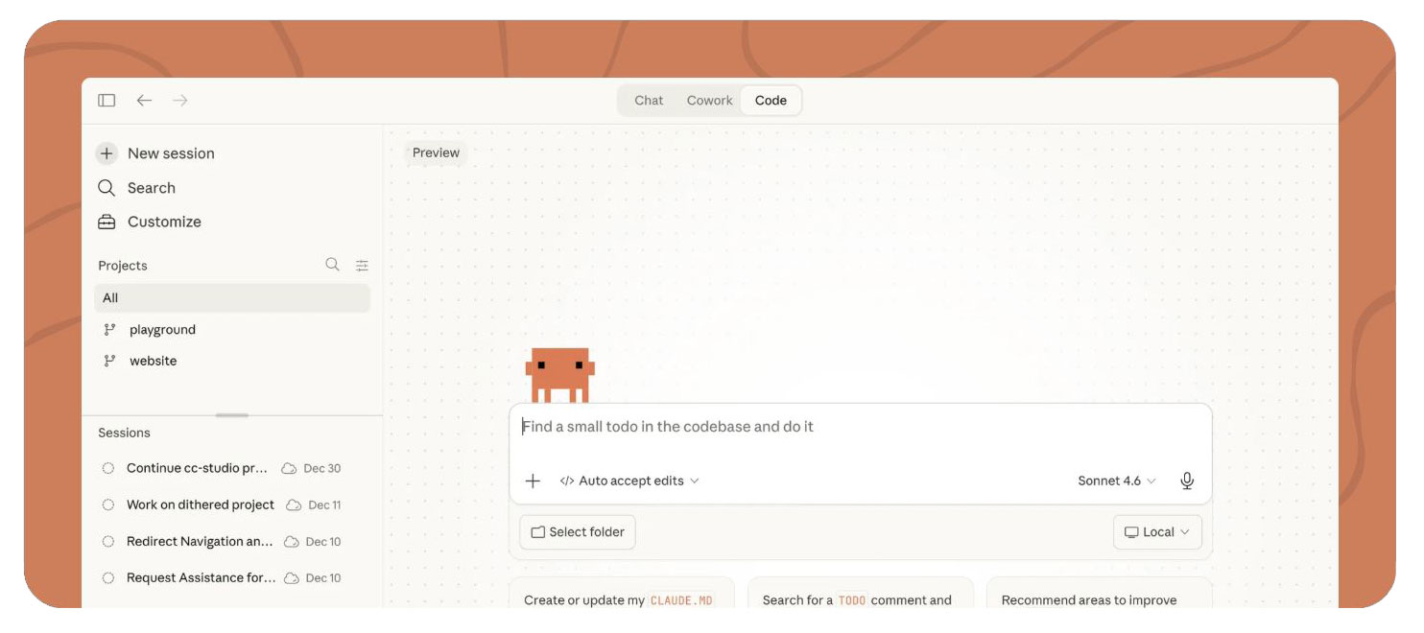1424x633 pixels.
Task: Switch to the Cowork tab
Action: [x=709, y=101]
